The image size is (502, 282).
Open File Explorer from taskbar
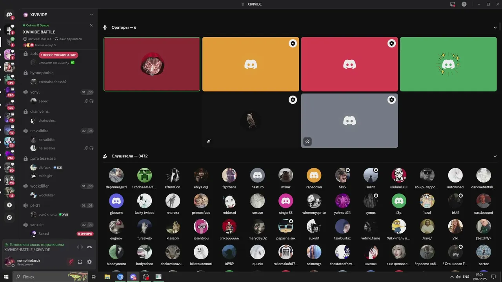(107, 277)
